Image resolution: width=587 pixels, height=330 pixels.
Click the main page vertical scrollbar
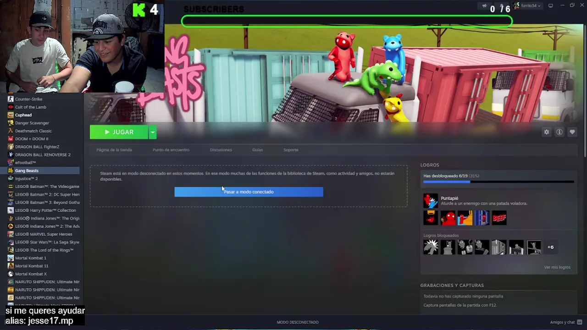tap(585, 92)
